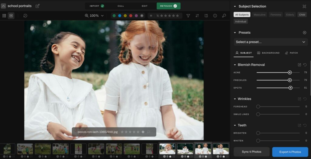Screen dimensions: 311x159
Task: Collapse Wrinkles section
Action: (x=235, y=99)
